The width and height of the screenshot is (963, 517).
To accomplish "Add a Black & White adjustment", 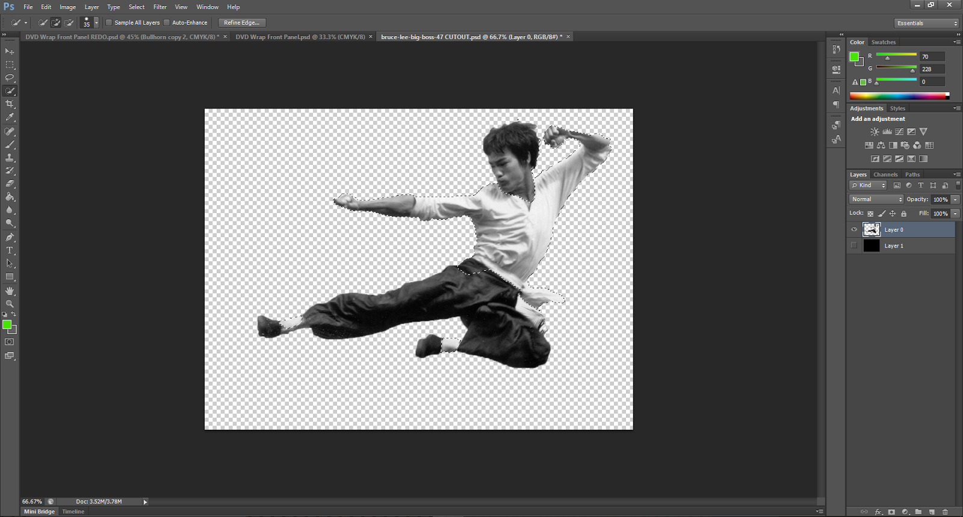I will [893, 145].
